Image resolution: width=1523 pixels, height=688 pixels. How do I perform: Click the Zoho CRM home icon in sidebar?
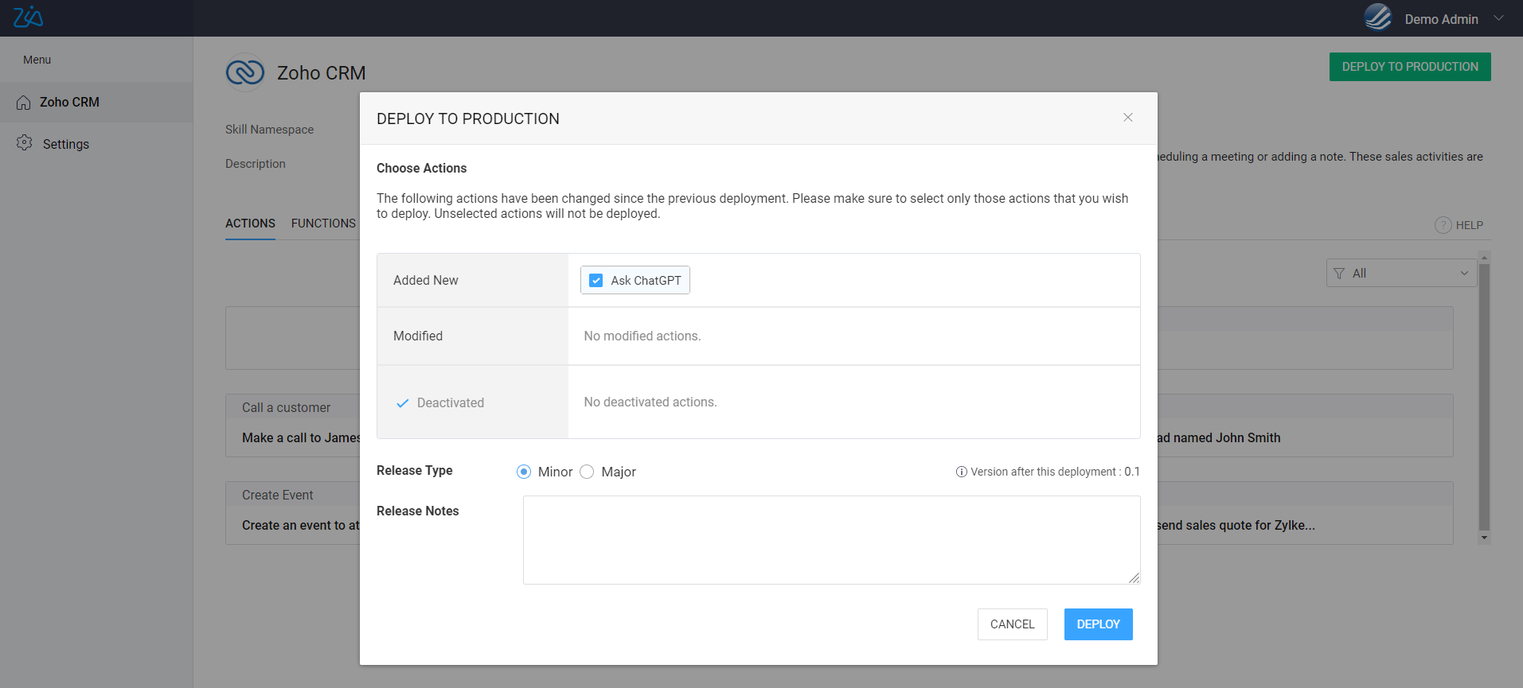pos(24,103)
